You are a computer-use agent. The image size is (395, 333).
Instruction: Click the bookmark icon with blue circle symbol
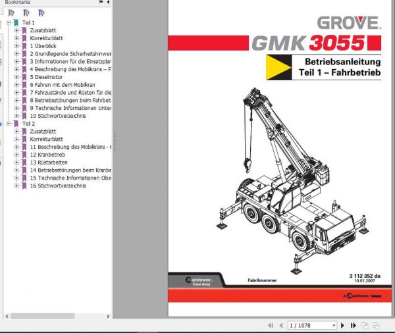point(41,13)
